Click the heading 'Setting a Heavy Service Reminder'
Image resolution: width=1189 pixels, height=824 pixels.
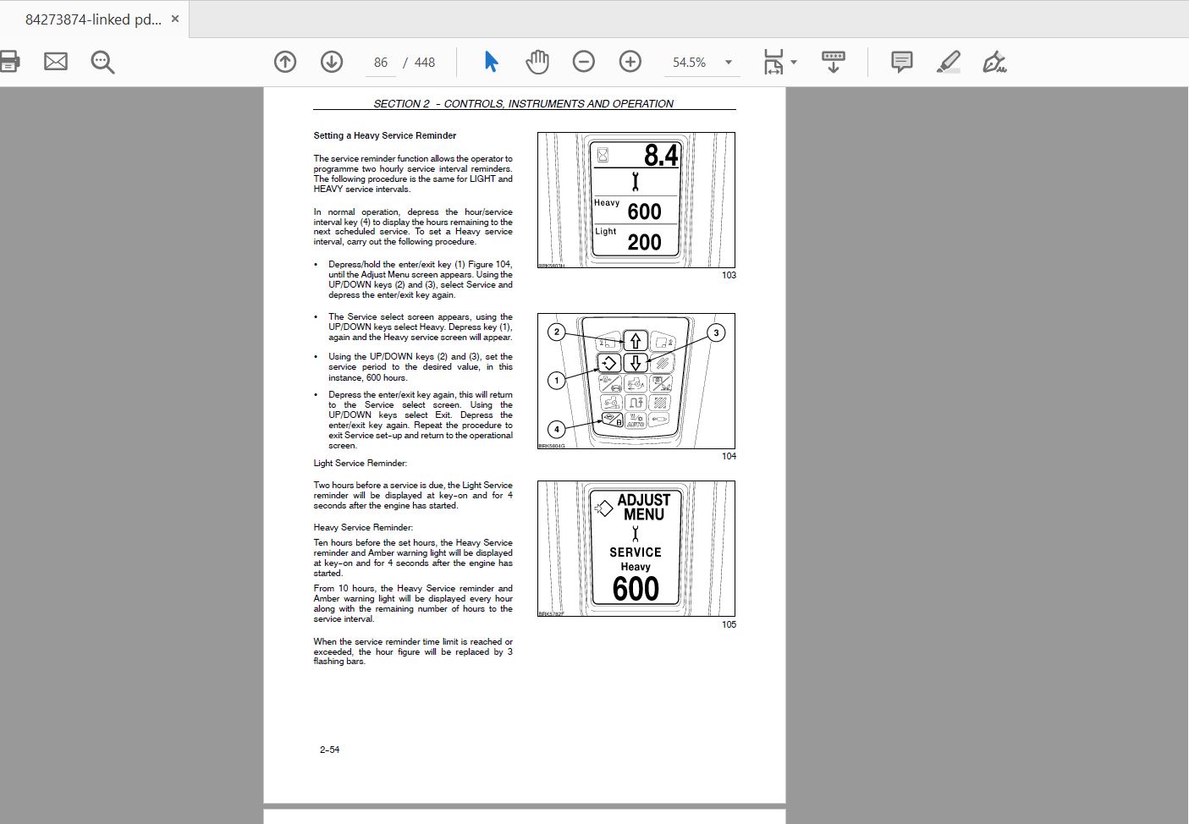pyautogui.click(x=385, y=135)
